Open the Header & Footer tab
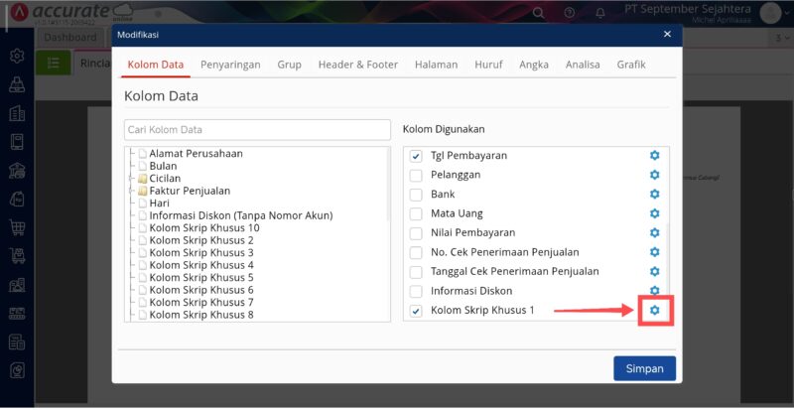794x410 pixels. (357, 65)
